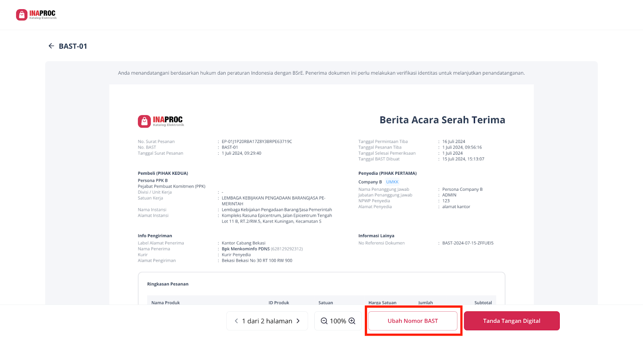Click the Subtotal column header
643x337 pixels.
pyautogui.click(x=483, y=302)
